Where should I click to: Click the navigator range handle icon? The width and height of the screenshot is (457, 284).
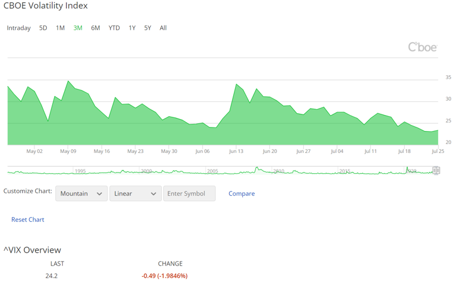[x=436, y=170]
